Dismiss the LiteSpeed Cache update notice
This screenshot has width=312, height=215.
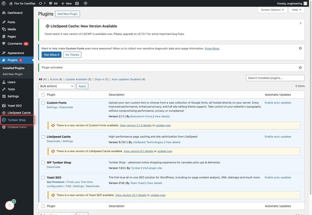point(300,23)
